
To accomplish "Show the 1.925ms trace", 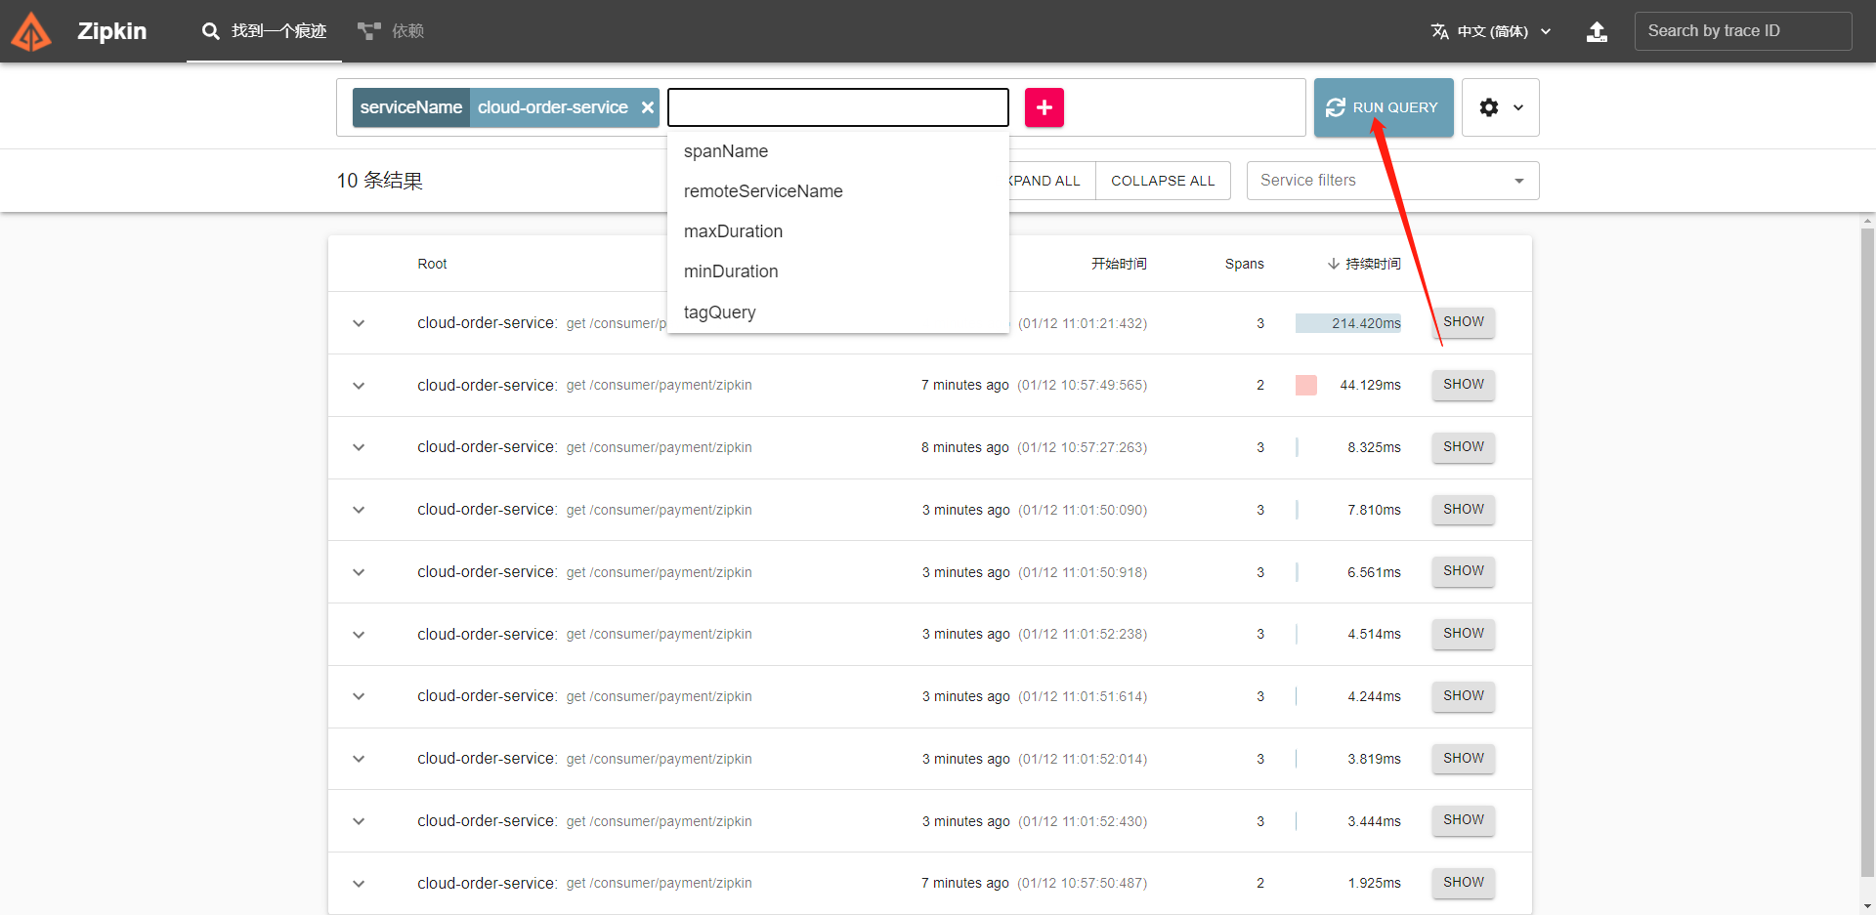I will (1464, 883).
